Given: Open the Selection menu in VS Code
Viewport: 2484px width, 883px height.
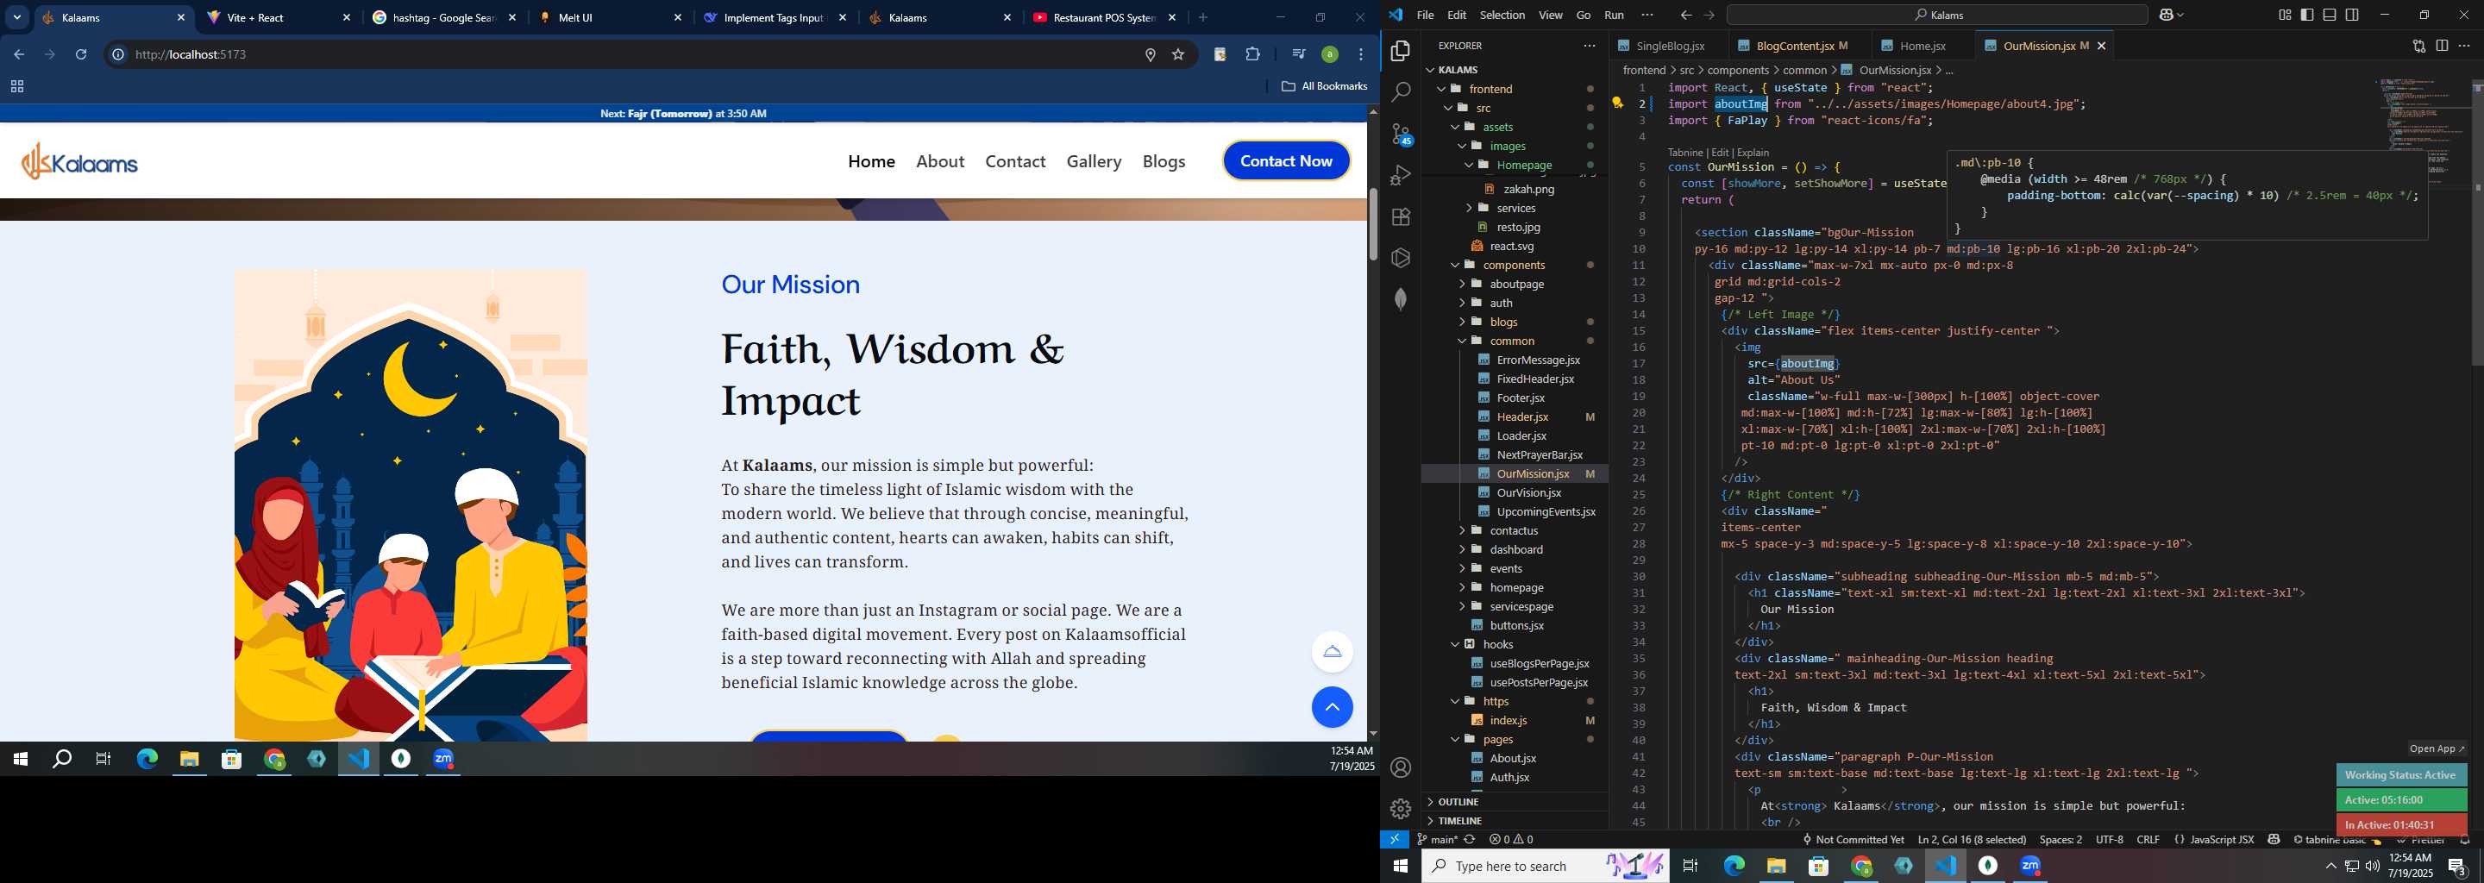Looking at the screenshot, I should (x=1502, y=15).
